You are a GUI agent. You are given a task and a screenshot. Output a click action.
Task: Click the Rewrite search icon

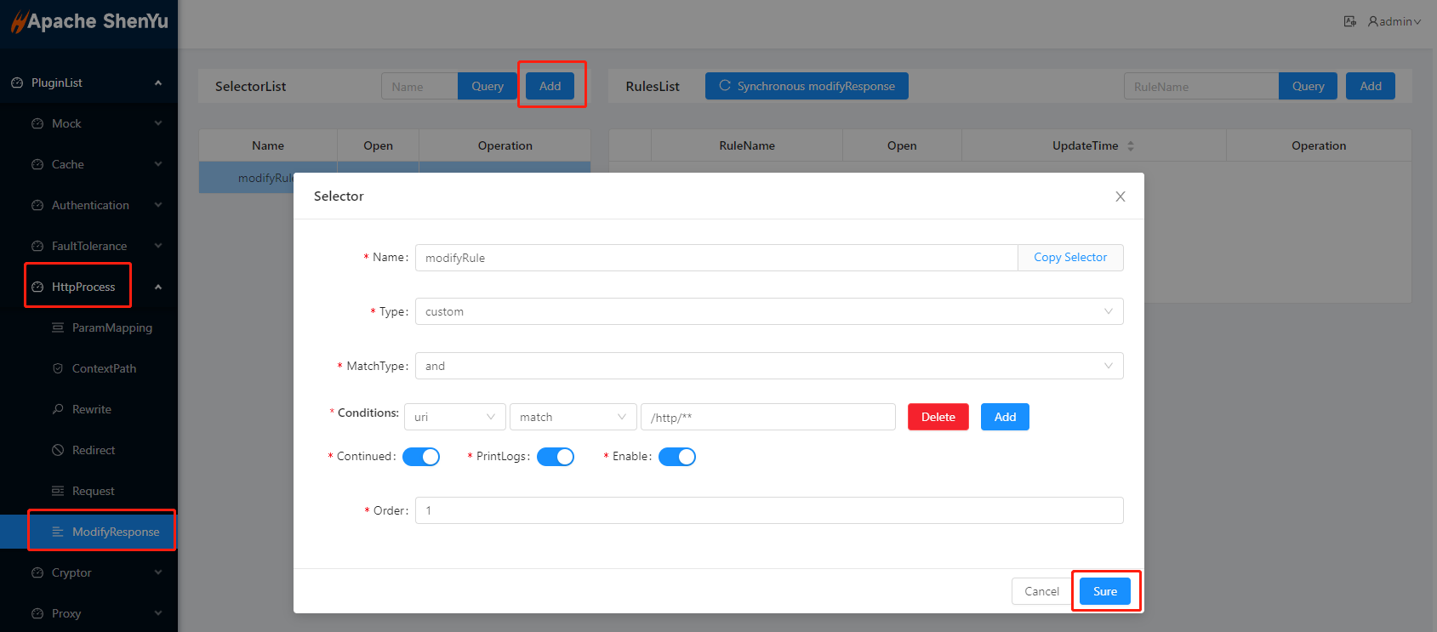point(58,409)
